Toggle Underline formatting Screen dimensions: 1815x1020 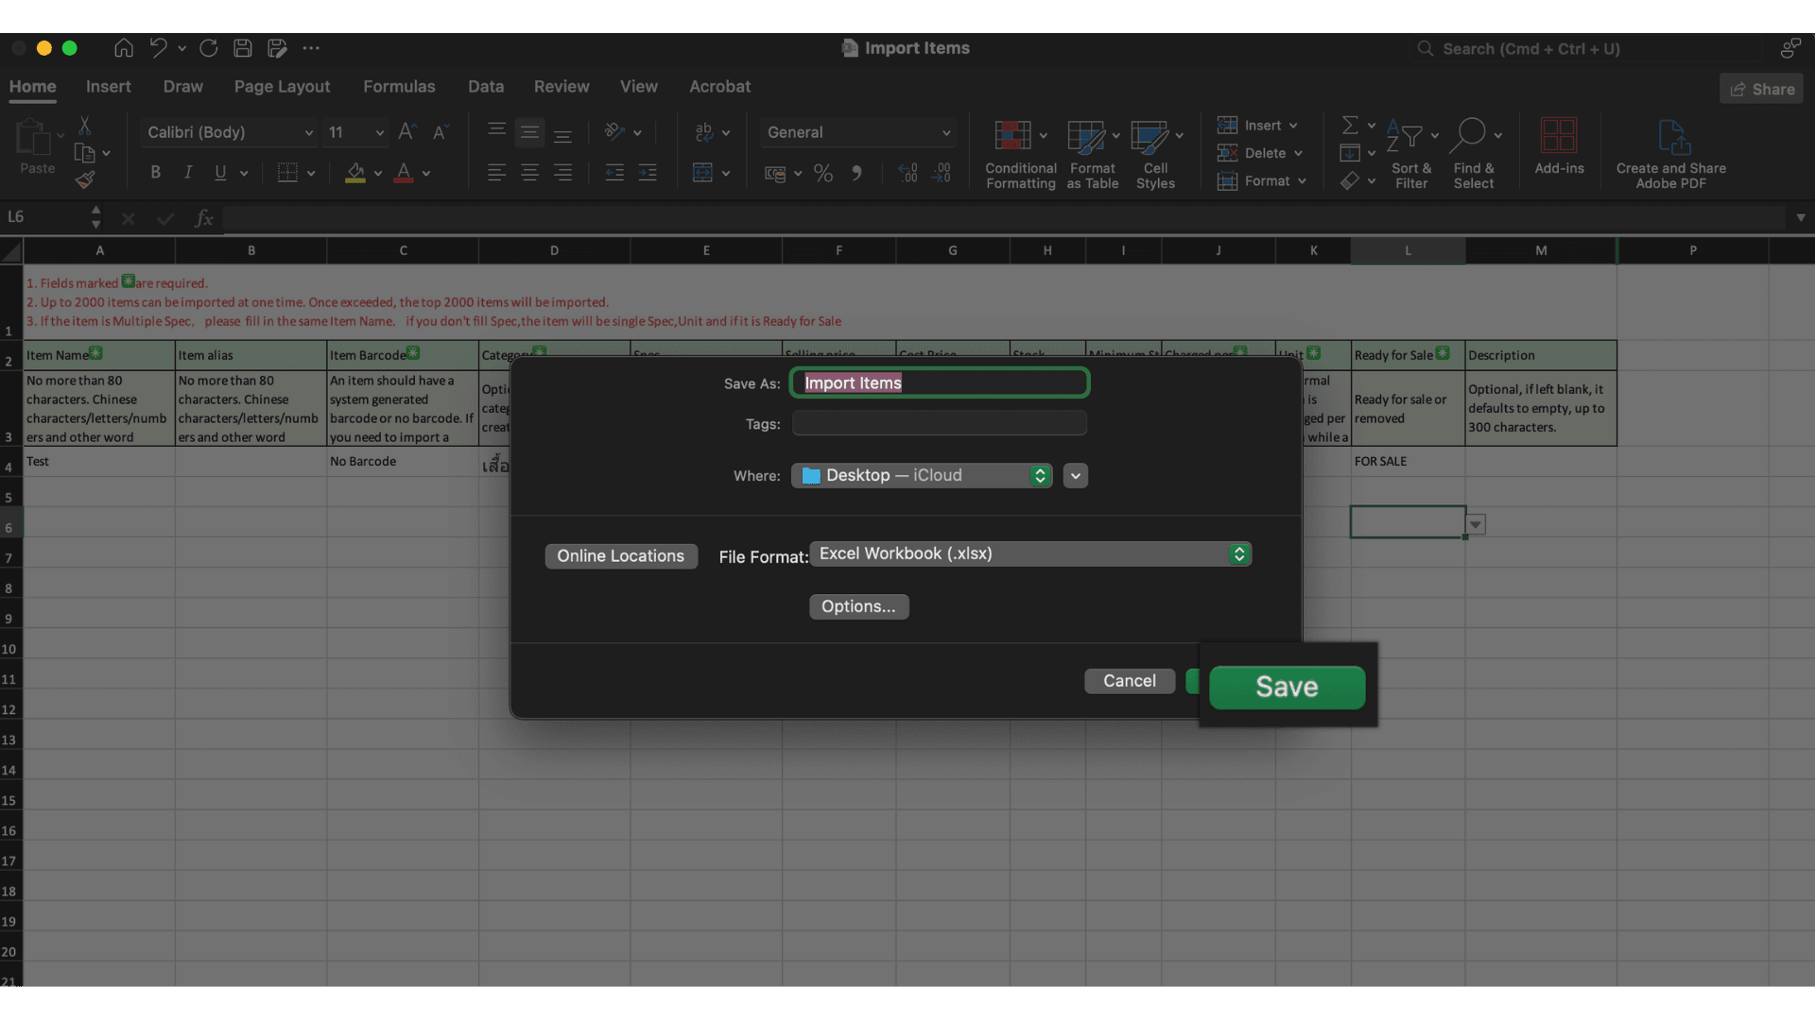pyautogui.click(x=220, y=173)
